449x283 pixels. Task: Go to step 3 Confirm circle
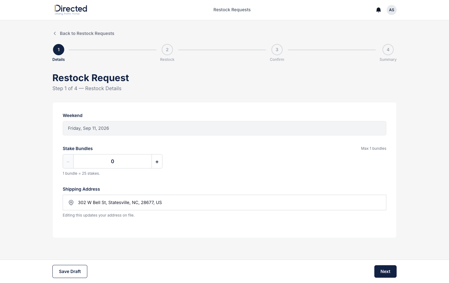point(277,50)
